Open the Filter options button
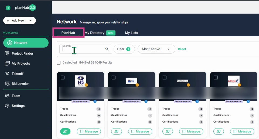Viewport: 259px width, 139px height. 124,49
